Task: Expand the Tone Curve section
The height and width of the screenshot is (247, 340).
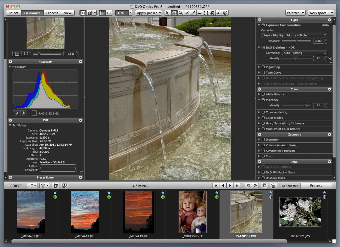Action: pos(259,73)
